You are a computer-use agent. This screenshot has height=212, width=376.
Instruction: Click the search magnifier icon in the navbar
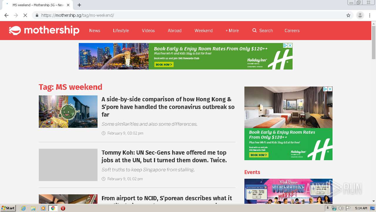[x=255, y=30]
